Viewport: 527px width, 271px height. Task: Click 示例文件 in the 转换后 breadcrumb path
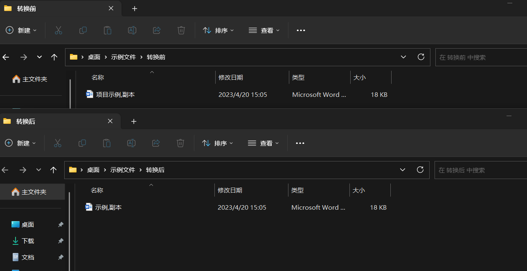coord(123,170)
